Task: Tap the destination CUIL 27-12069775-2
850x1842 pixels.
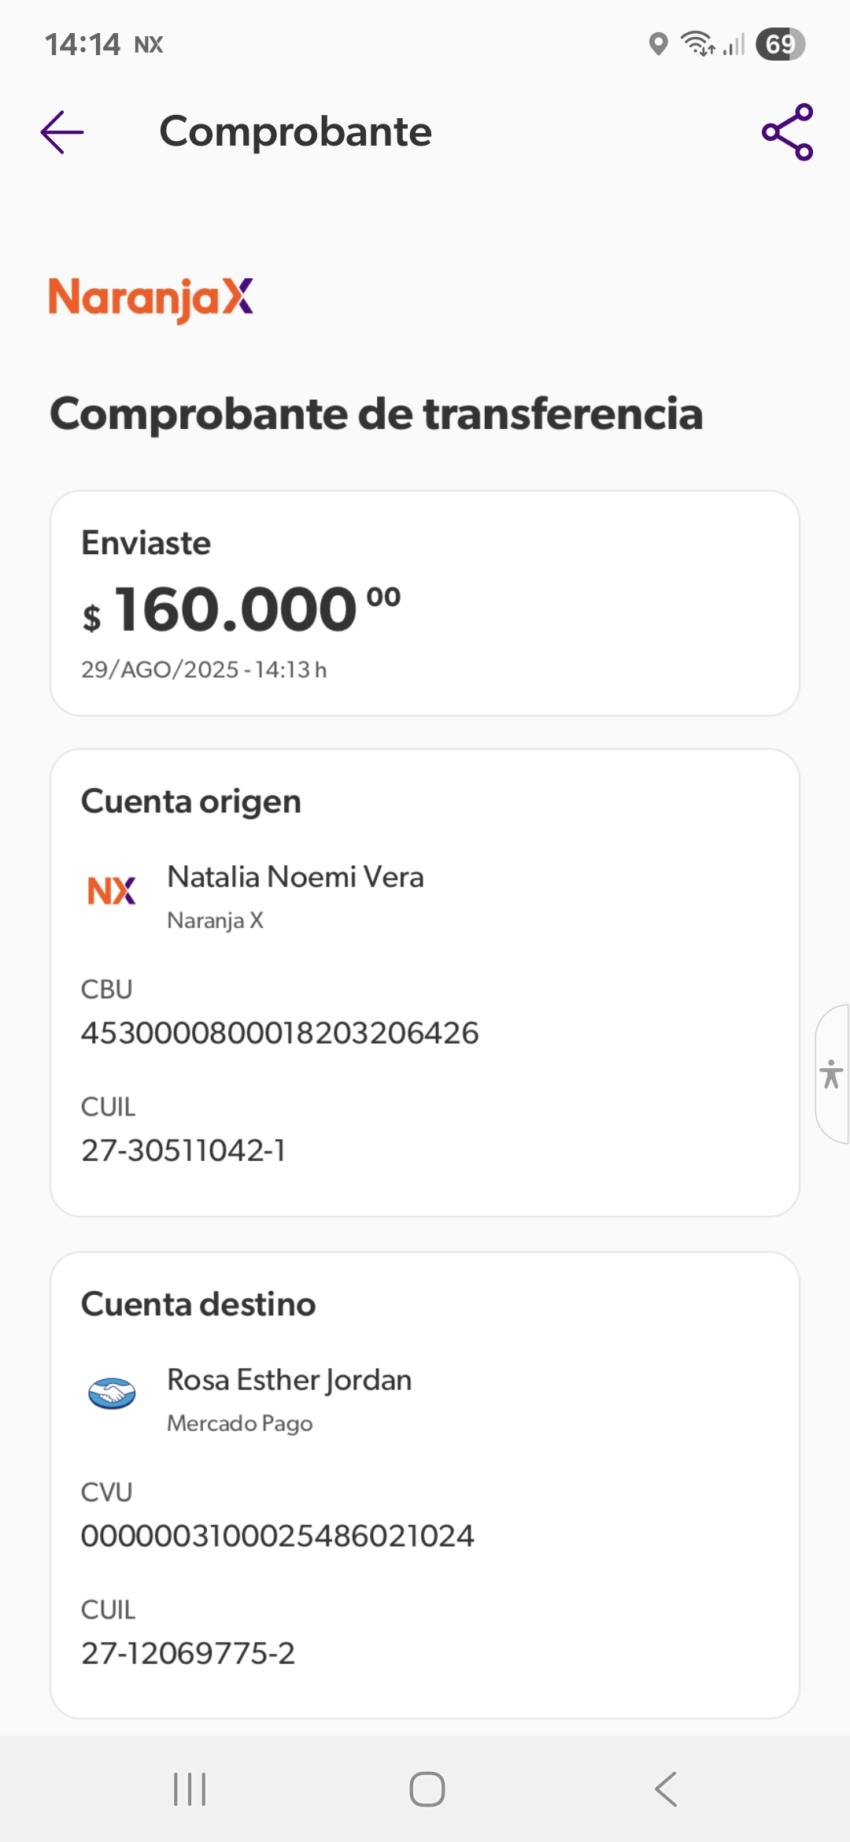Action: (x=188, y=1654)
